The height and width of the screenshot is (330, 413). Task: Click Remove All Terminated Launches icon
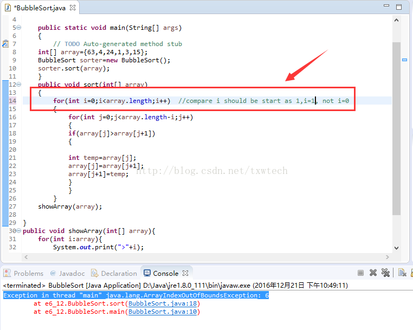click(x=385, y=273)
